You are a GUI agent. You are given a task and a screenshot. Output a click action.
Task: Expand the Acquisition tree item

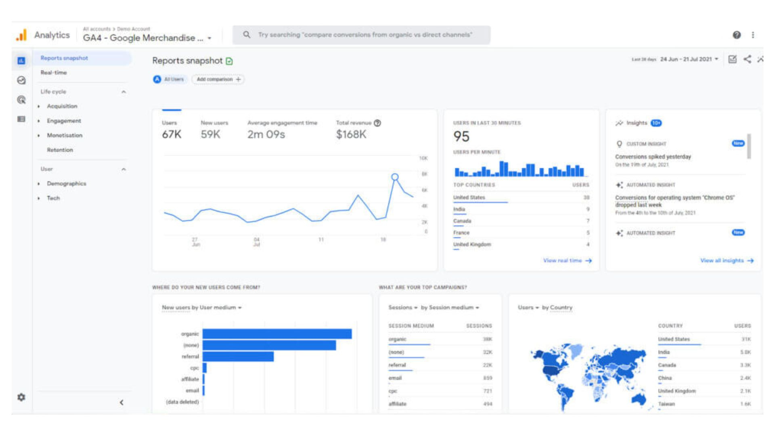39,107
